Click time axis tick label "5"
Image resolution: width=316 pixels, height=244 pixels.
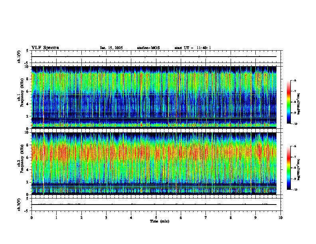156,218
